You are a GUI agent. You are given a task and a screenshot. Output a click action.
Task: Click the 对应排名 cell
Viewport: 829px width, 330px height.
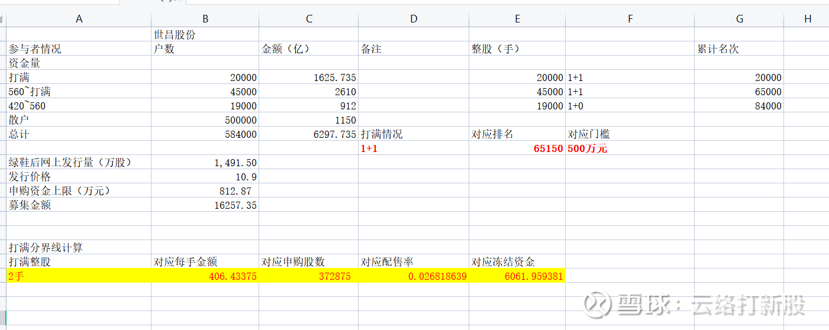click(517, 134)
